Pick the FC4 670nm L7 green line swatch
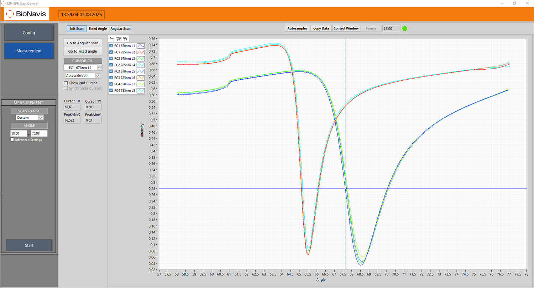534x288 pixels. pyautogui.click(x=141, y=84)
